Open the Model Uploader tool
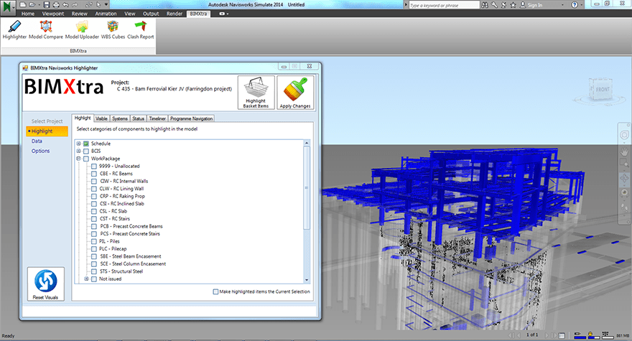The height and width of the screenshot is (341, 632). click(x=82, y=30)
